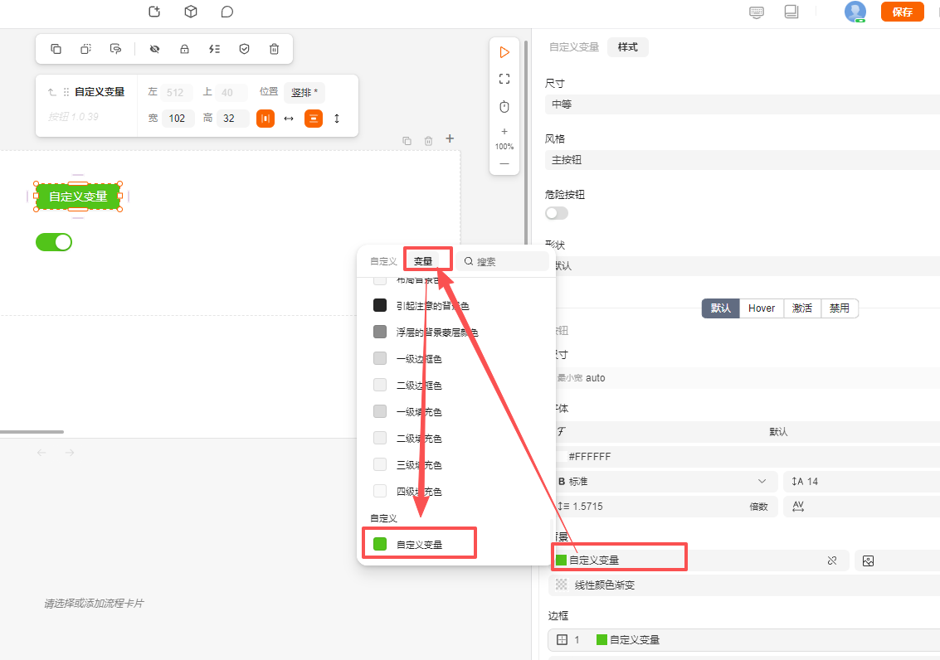
Task: Open the 位置 竖排 dropdown
Action: pyautogui.click(x=304, y=92)
